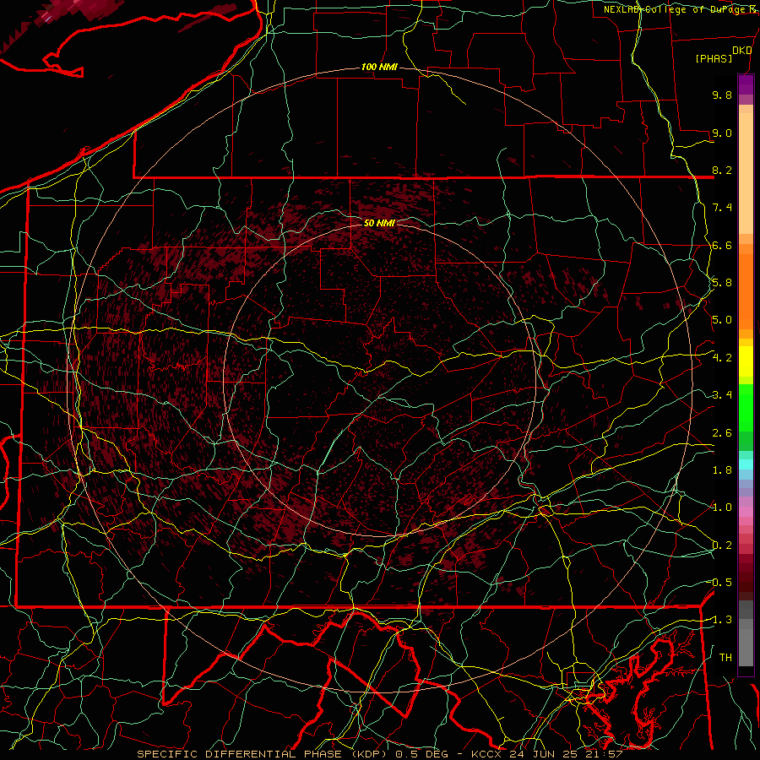Click the 1.3 value on color scale
This screenshot has width=760, height=760.
(721, 620)
